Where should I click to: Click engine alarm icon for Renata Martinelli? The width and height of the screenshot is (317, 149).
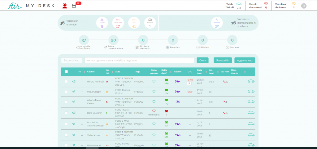pyautogui.click(x=177, y=81)
